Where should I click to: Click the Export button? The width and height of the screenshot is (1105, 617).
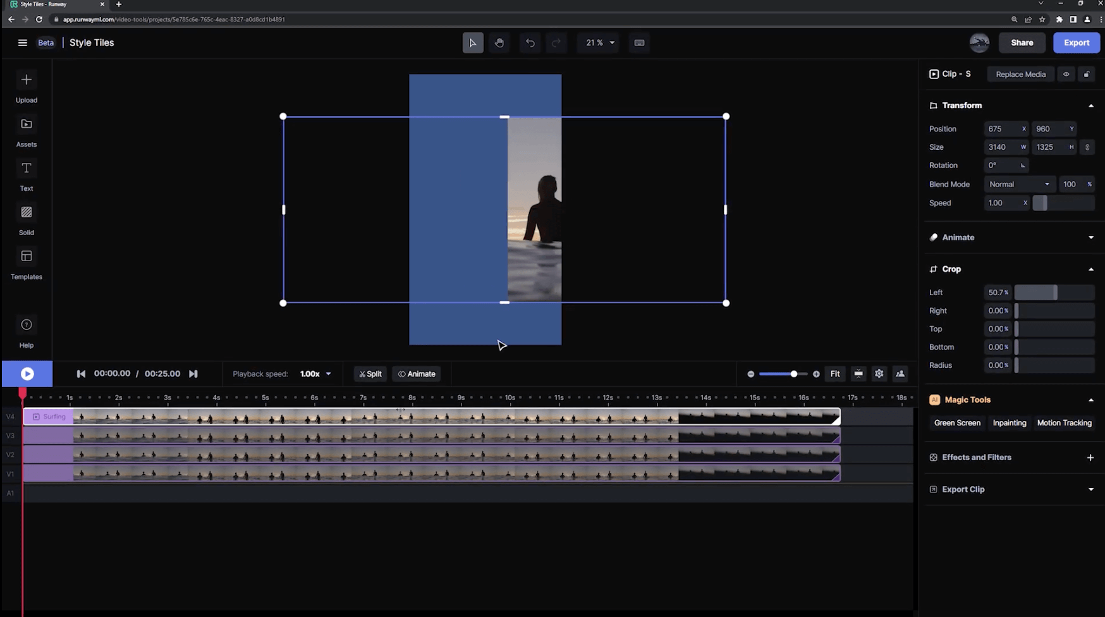pyautogui.click(x=1076, y=43)
